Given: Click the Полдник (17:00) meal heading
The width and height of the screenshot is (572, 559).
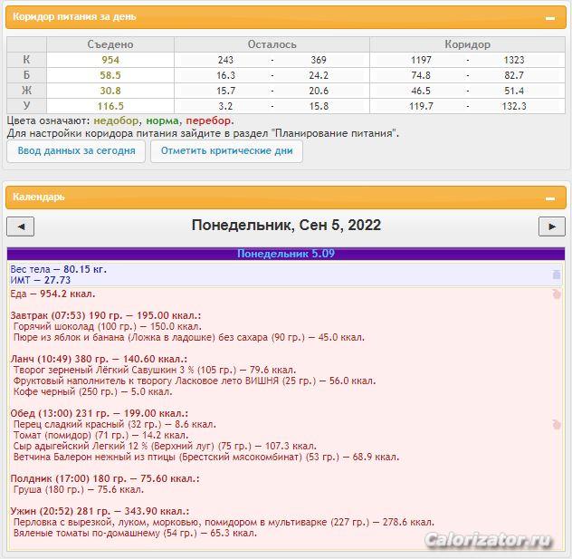Looking at the screenshot, I should (x=105, y=478).
